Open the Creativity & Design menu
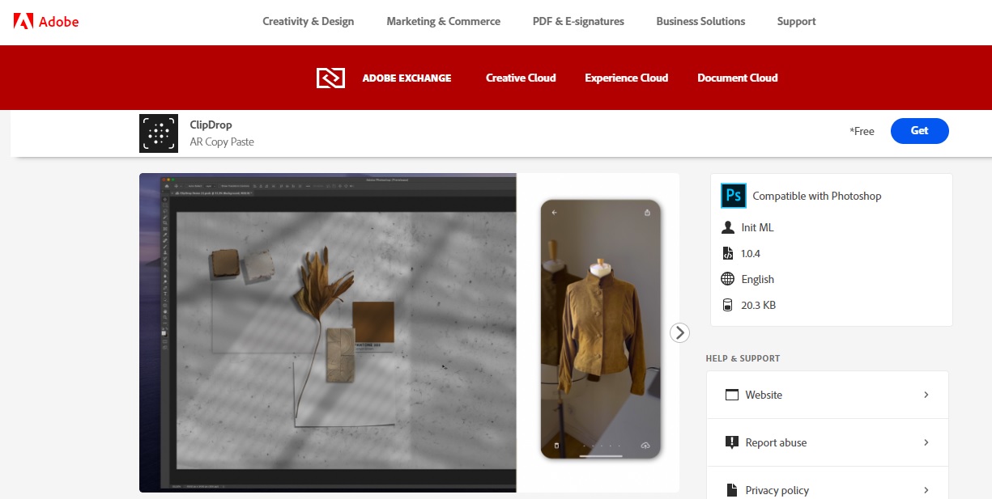 point(309,21)
